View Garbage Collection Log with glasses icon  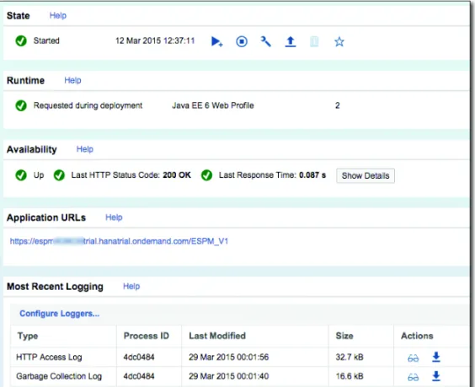[413, 377]
